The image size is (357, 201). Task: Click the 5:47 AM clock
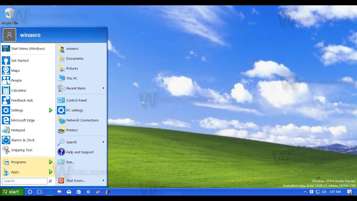335,192
